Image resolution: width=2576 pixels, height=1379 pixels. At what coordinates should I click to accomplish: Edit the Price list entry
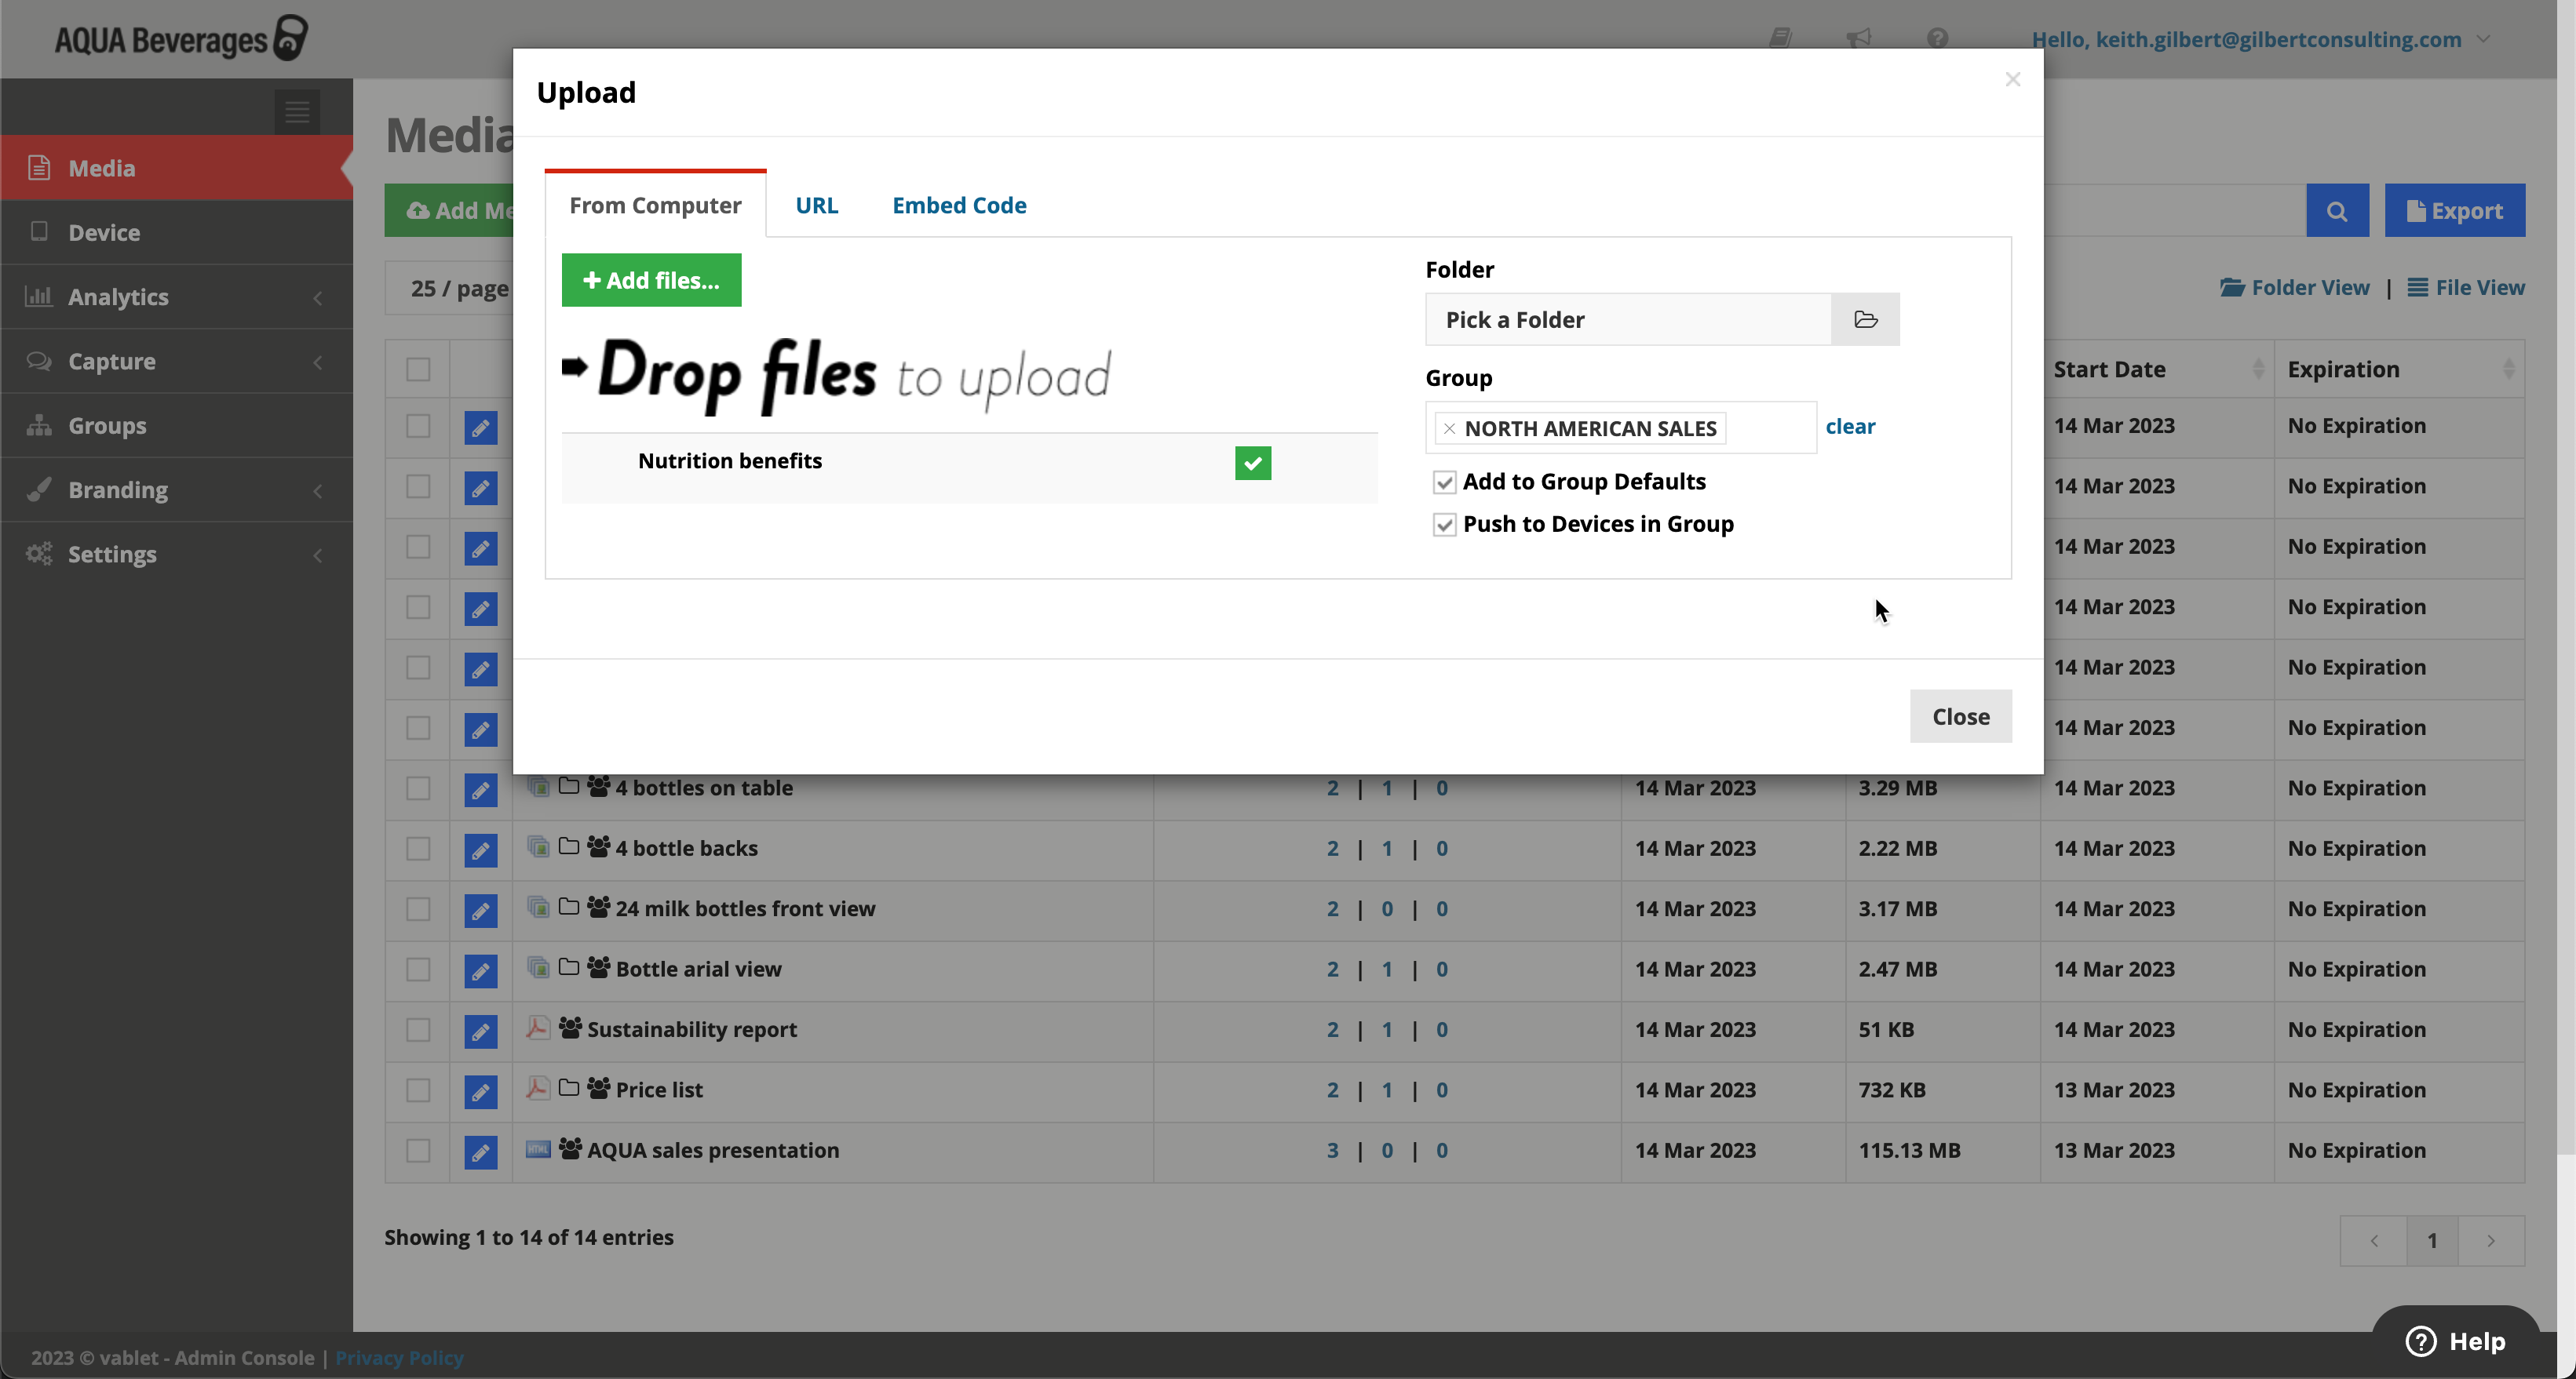pyautogui.click(x=481, y=1091)
